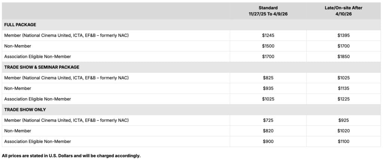
Task: Click the $935 Non-Member seminar package price
Action: click(268, 88)
